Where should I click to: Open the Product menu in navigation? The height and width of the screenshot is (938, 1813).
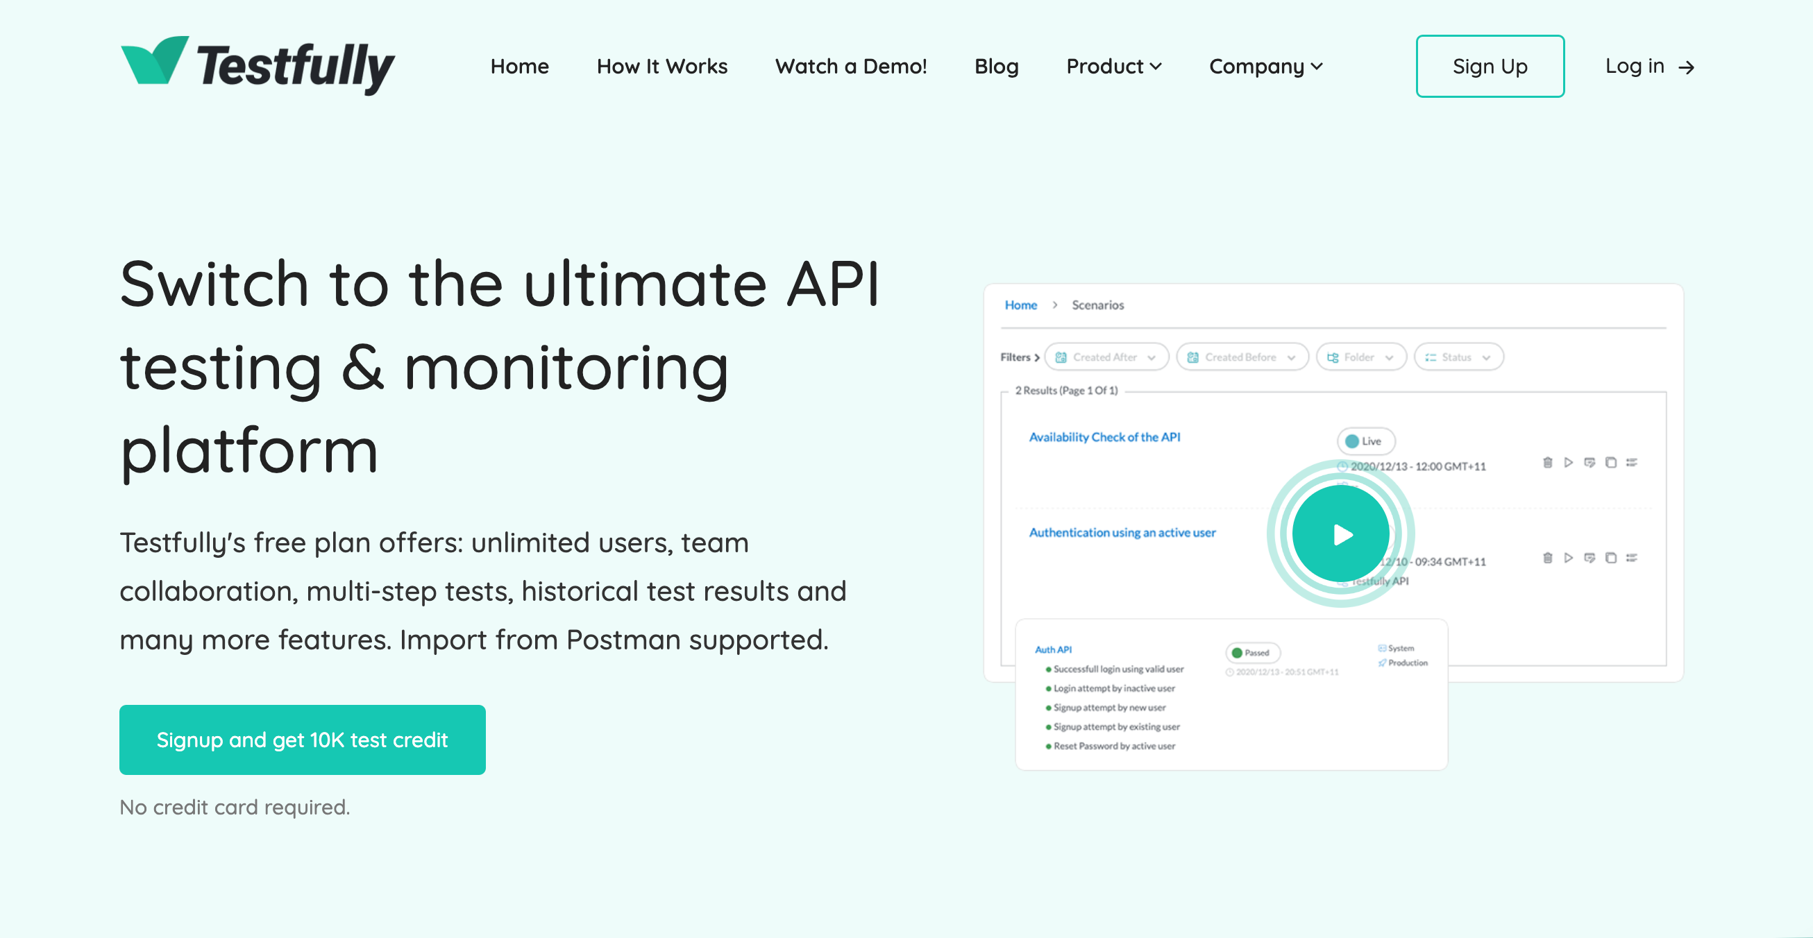tap(1113, 66)
